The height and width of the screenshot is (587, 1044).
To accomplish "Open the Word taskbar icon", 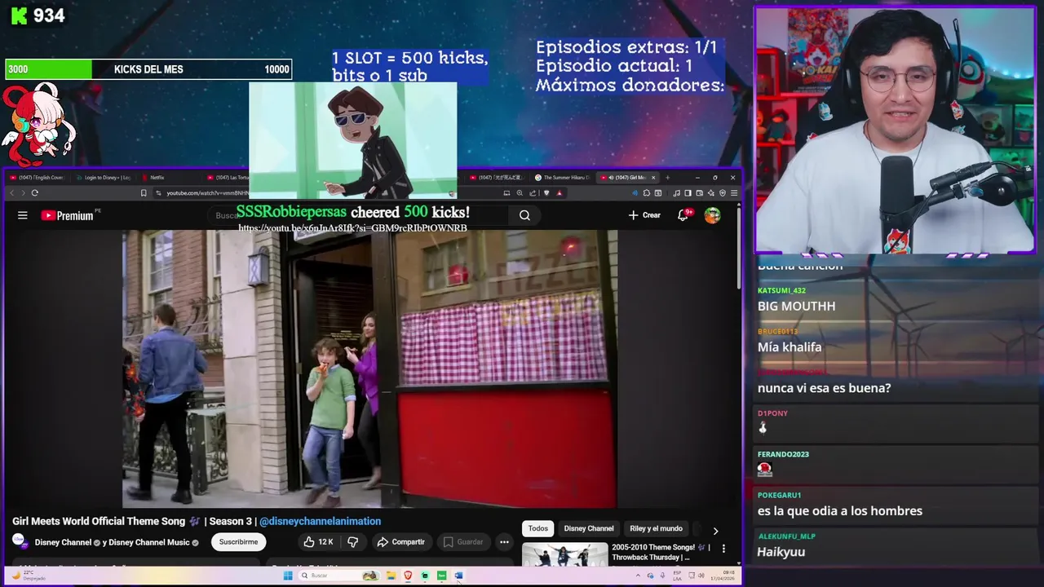I will click(x=458, y=576).
